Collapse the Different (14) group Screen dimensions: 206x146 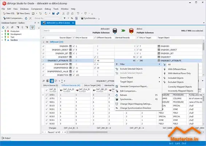[43, 42]
